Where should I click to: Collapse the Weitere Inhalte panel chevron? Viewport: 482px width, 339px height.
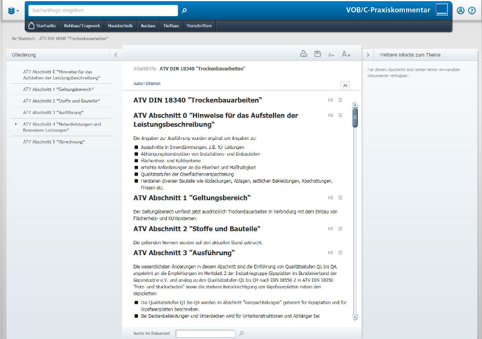pyautogui.click(x=368, y=55)
